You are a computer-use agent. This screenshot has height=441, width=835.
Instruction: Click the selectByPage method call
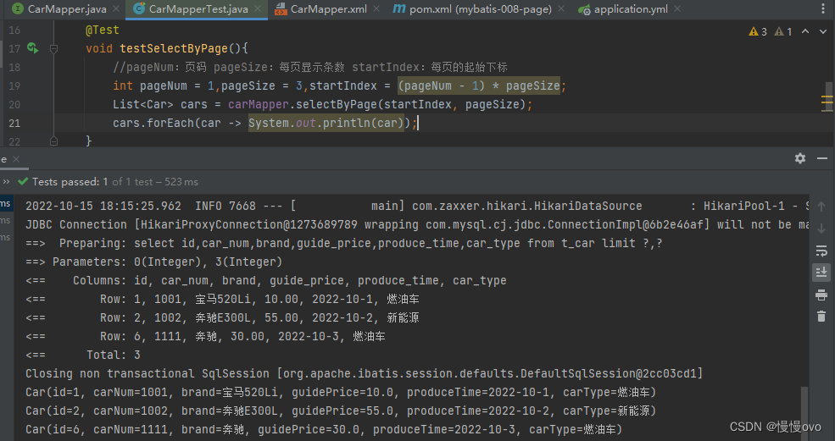click(x=337, y=104)
